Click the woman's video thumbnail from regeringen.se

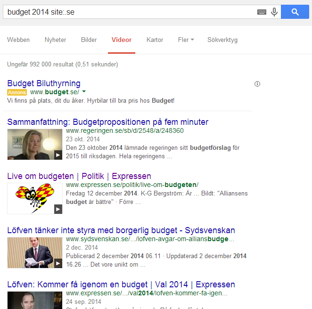34,144
